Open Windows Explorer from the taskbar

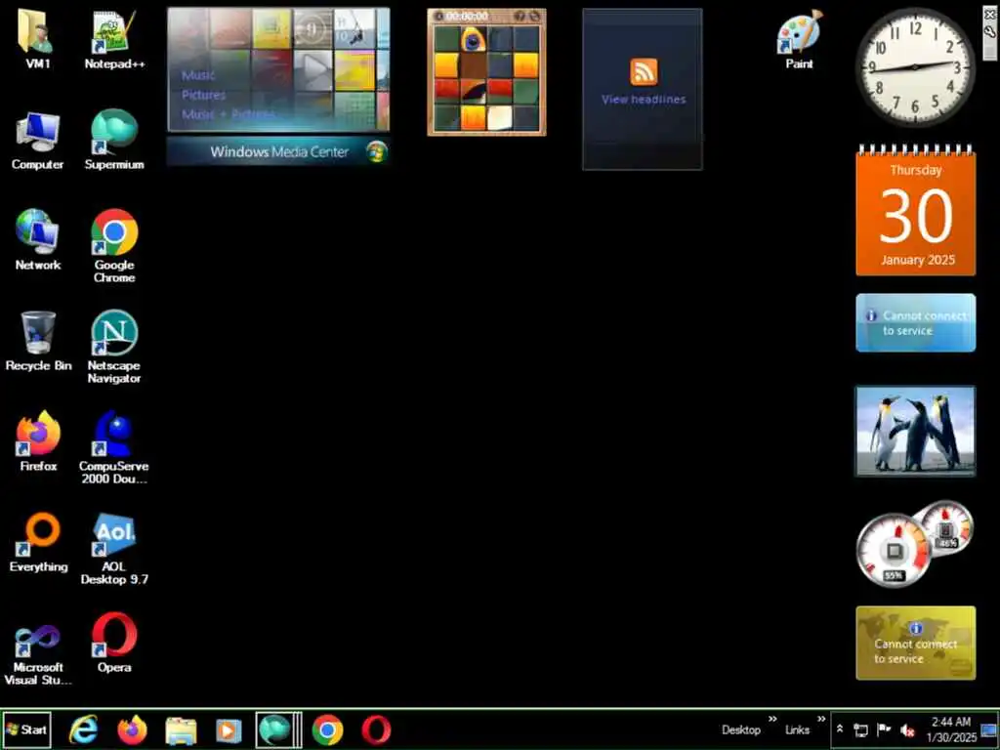click(x=181, y=729)
